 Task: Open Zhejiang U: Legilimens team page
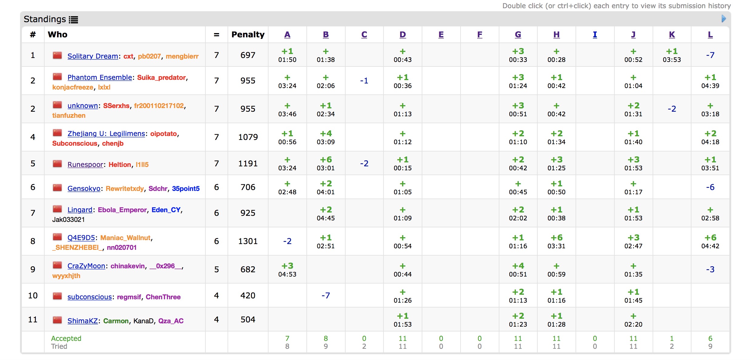106,134
